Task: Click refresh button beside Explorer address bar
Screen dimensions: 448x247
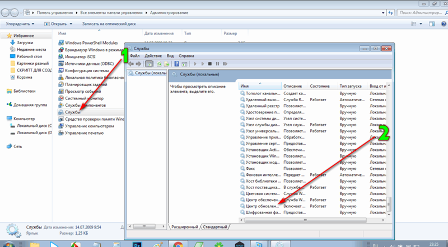Action: [x=390, y=12]
